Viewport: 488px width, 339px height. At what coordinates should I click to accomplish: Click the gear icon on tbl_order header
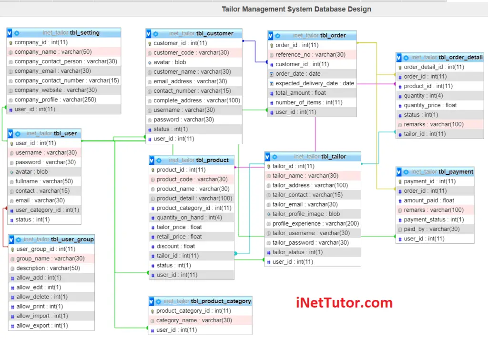[x=277, y=35]
